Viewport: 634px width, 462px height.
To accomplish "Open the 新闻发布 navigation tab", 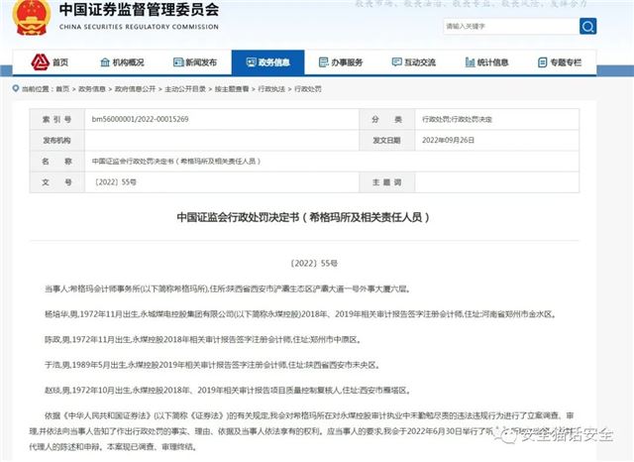I will tap(195, 62).
